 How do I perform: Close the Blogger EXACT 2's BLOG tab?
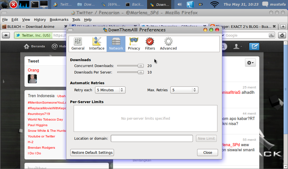tap(274, 26)
